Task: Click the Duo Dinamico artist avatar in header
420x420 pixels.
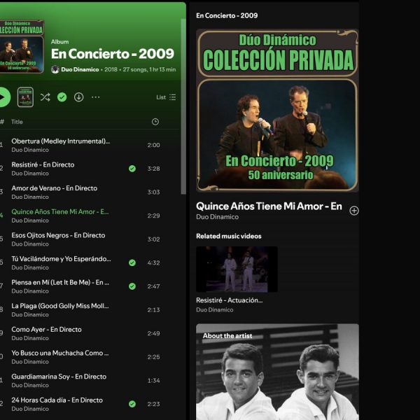Action: click(x=55, y=69)
